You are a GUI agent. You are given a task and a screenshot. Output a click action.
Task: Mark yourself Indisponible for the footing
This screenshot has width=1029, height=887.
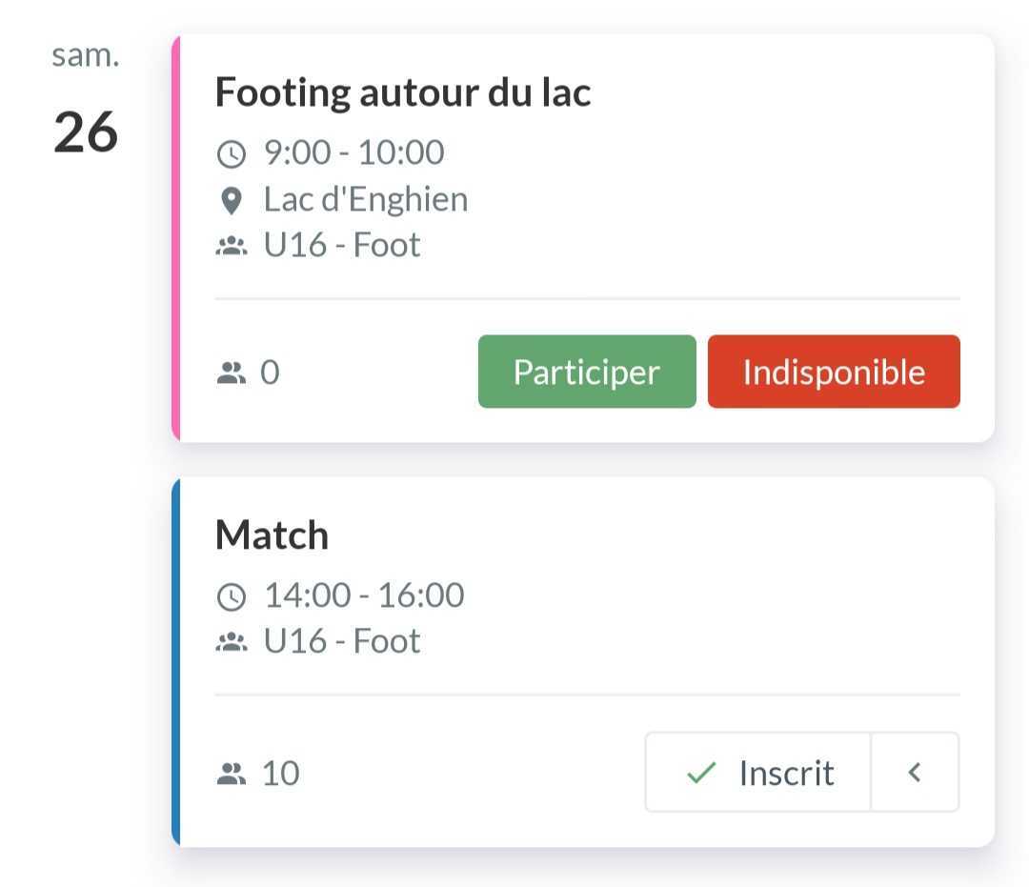(x=834, y=372)
